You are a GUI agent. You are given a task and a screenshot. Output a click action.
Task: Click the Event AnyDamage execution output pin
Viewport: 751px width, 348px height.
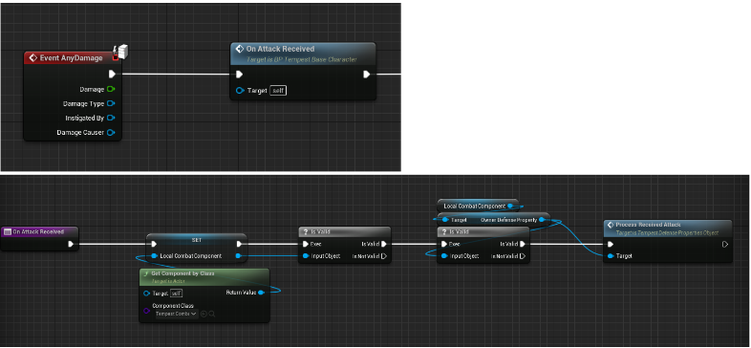(x=112, y=74)
